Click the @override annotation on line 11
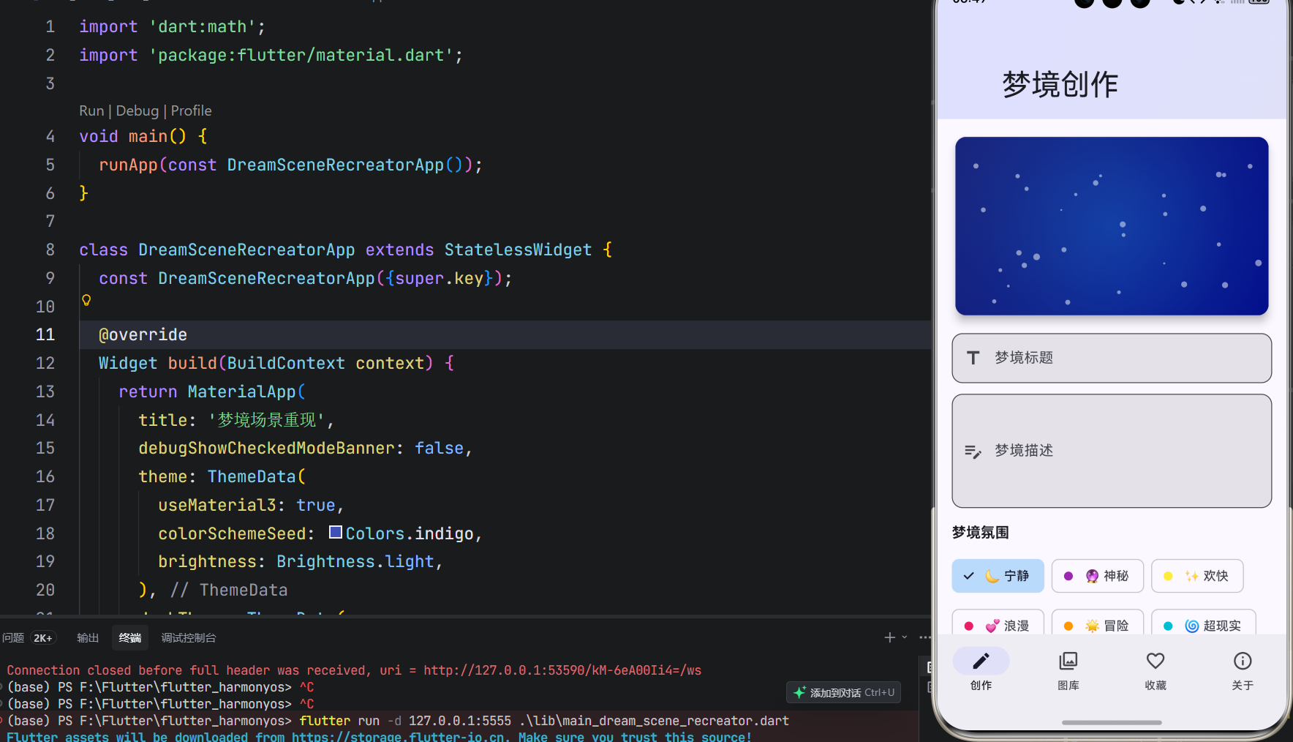The height and width of the screenshot is (742, 1293). 143,334
